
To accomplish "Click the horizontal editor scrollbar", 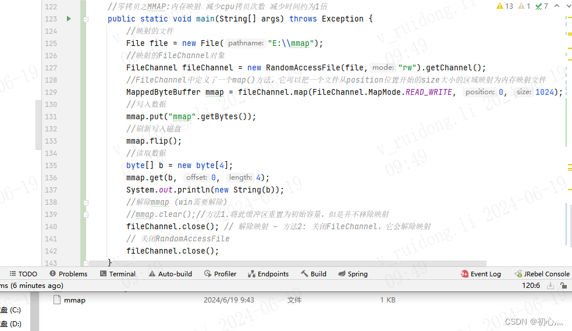I will (x=287, y=264).
